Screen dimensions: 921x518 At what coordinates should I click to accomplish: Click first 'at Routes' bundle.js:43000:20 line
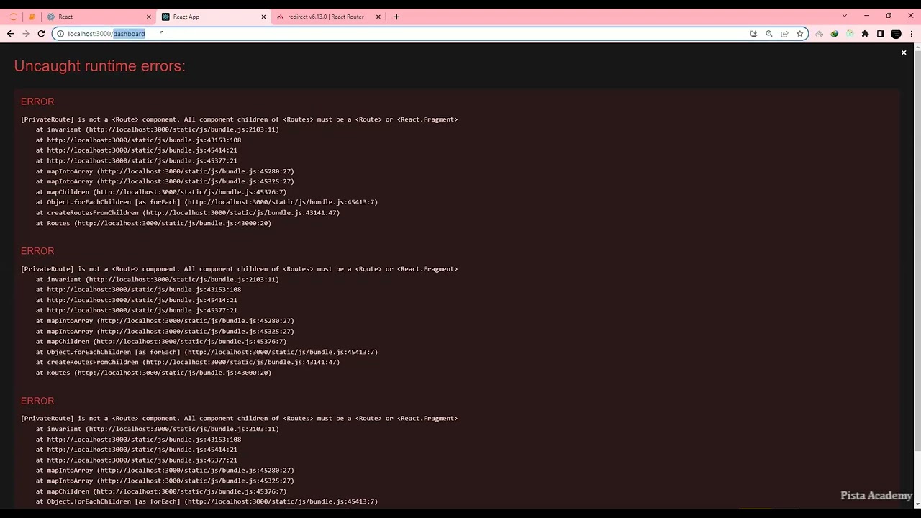[154, 223]
